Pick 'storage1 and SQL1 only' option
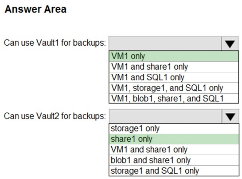Viewport: 242px width, 179px height. (x=174, y=171)
